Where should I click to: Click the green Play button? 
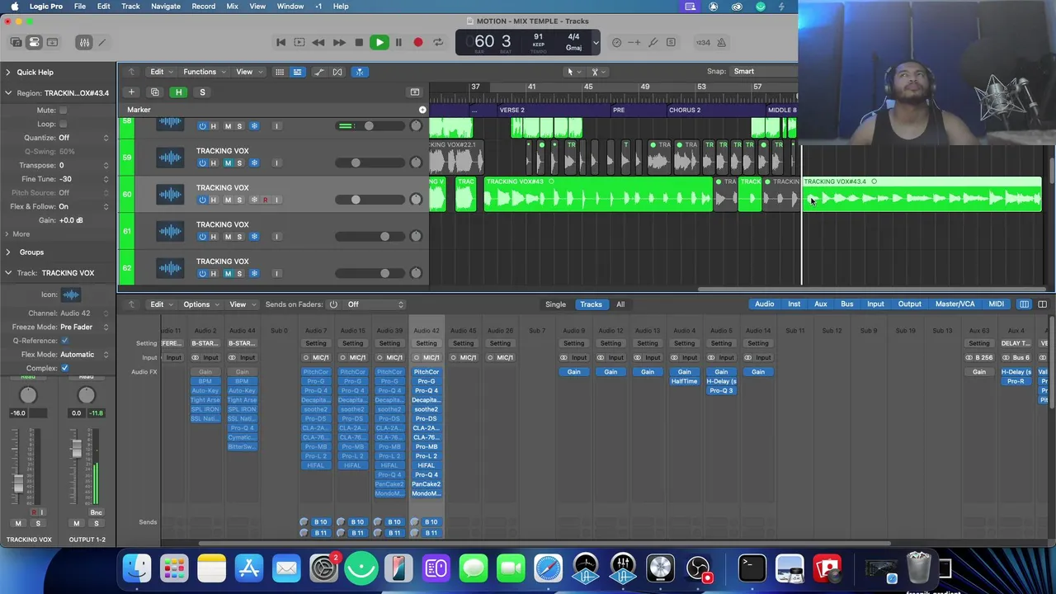pos(379,42)
